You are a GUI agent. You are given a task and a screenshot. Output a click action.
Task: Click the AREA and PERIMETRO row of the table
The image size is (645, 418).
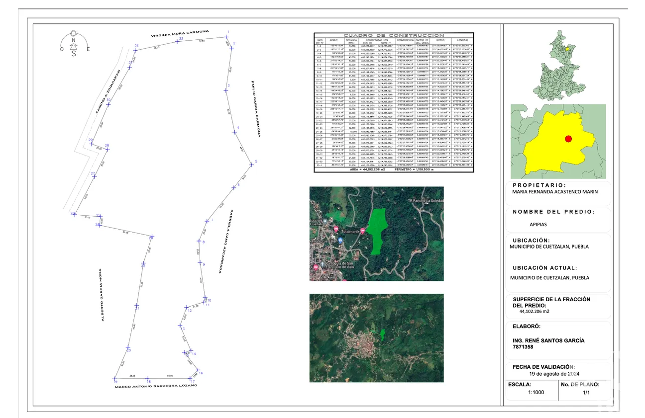(394, 169)
